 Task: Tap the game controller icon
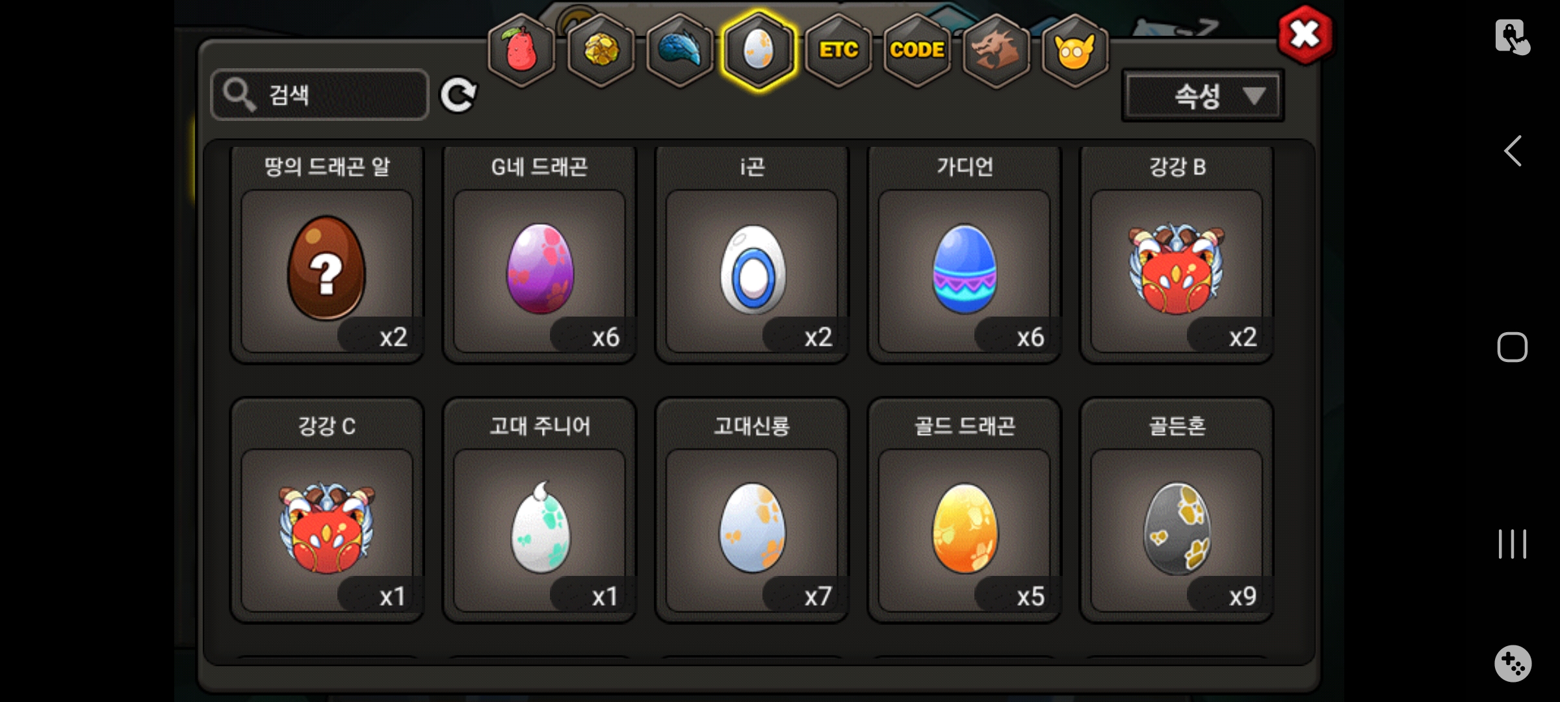point(1513,664)
